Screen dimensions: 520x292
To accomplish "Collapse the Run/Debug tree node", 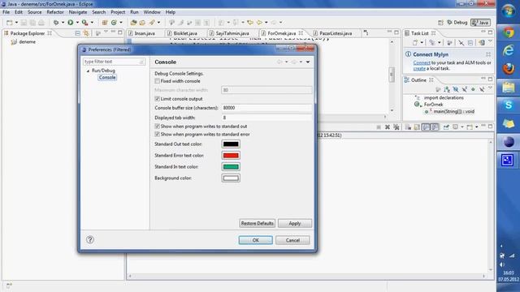I will 88,71.
